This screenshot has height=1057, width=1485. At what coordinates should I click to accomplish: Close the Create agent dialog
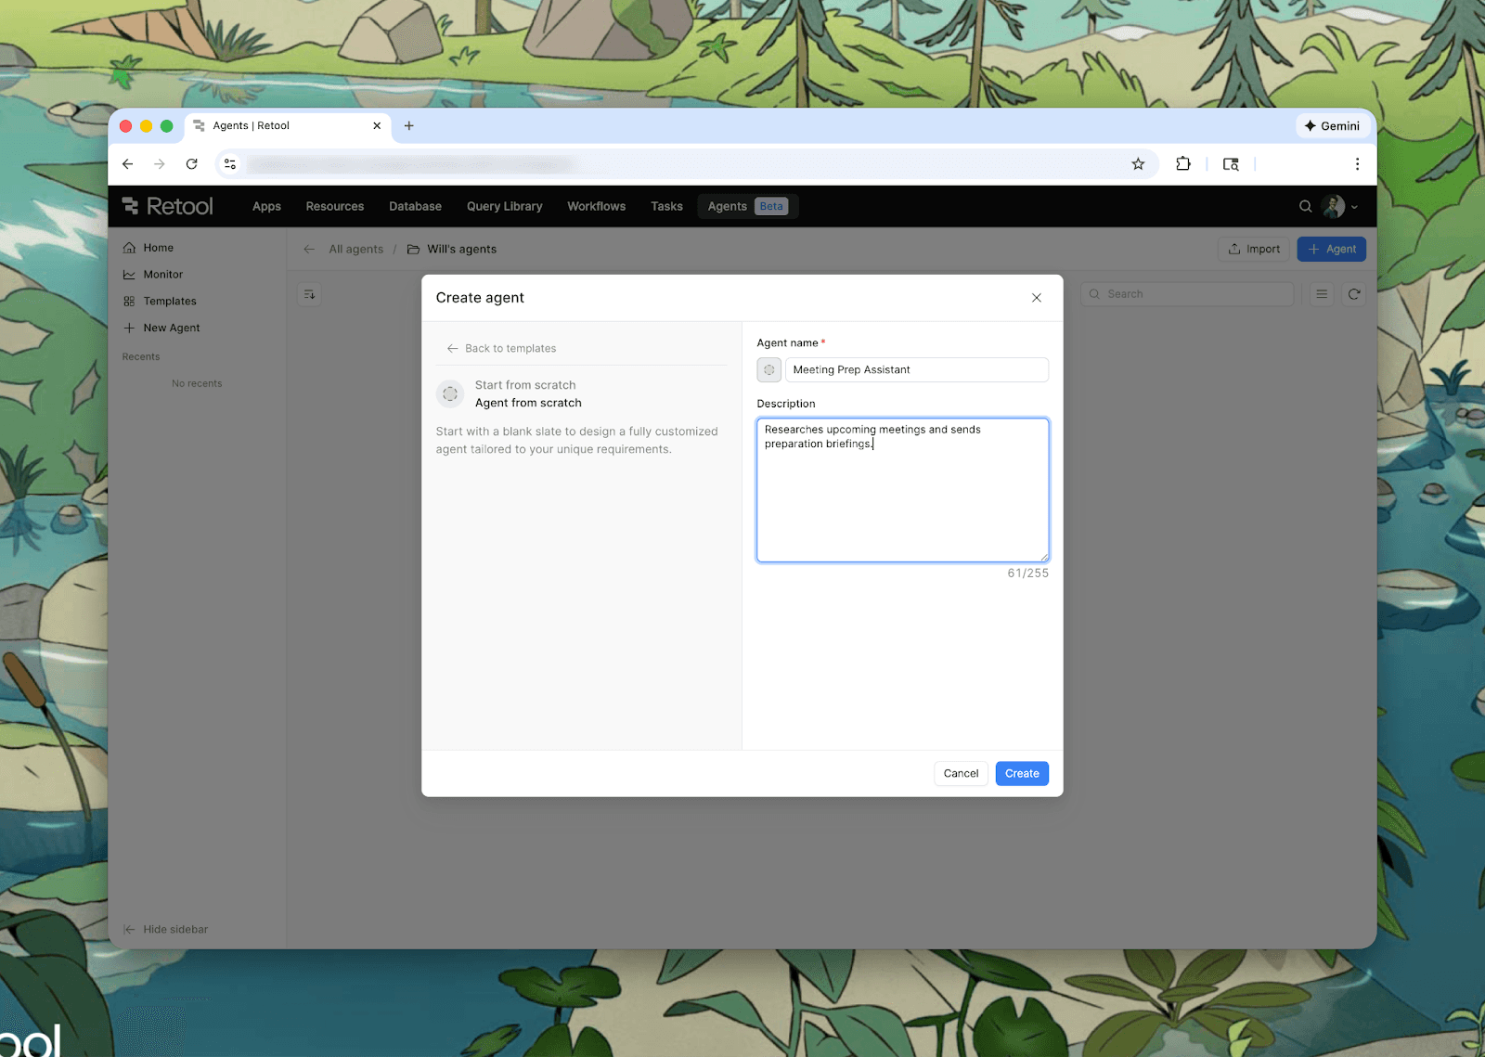pyautogui.click(x=1036, y=298)
